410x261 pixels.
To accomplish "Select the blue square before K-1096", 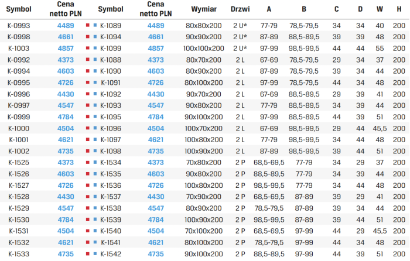I will pyautogui.click(x=95, y=128).
